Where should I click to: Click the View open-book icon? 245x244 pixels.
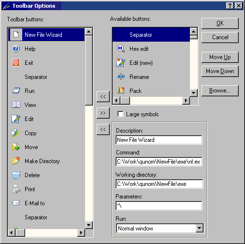tap(16, 105)
